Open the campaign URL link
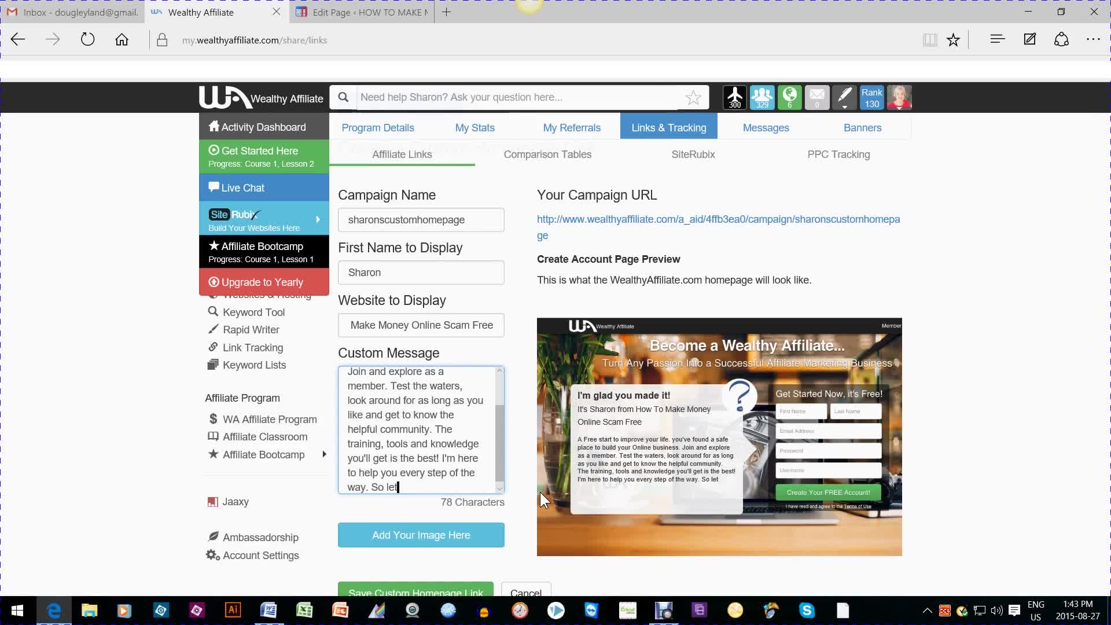The image size is (1111, 625). click(x=718, y=227)
